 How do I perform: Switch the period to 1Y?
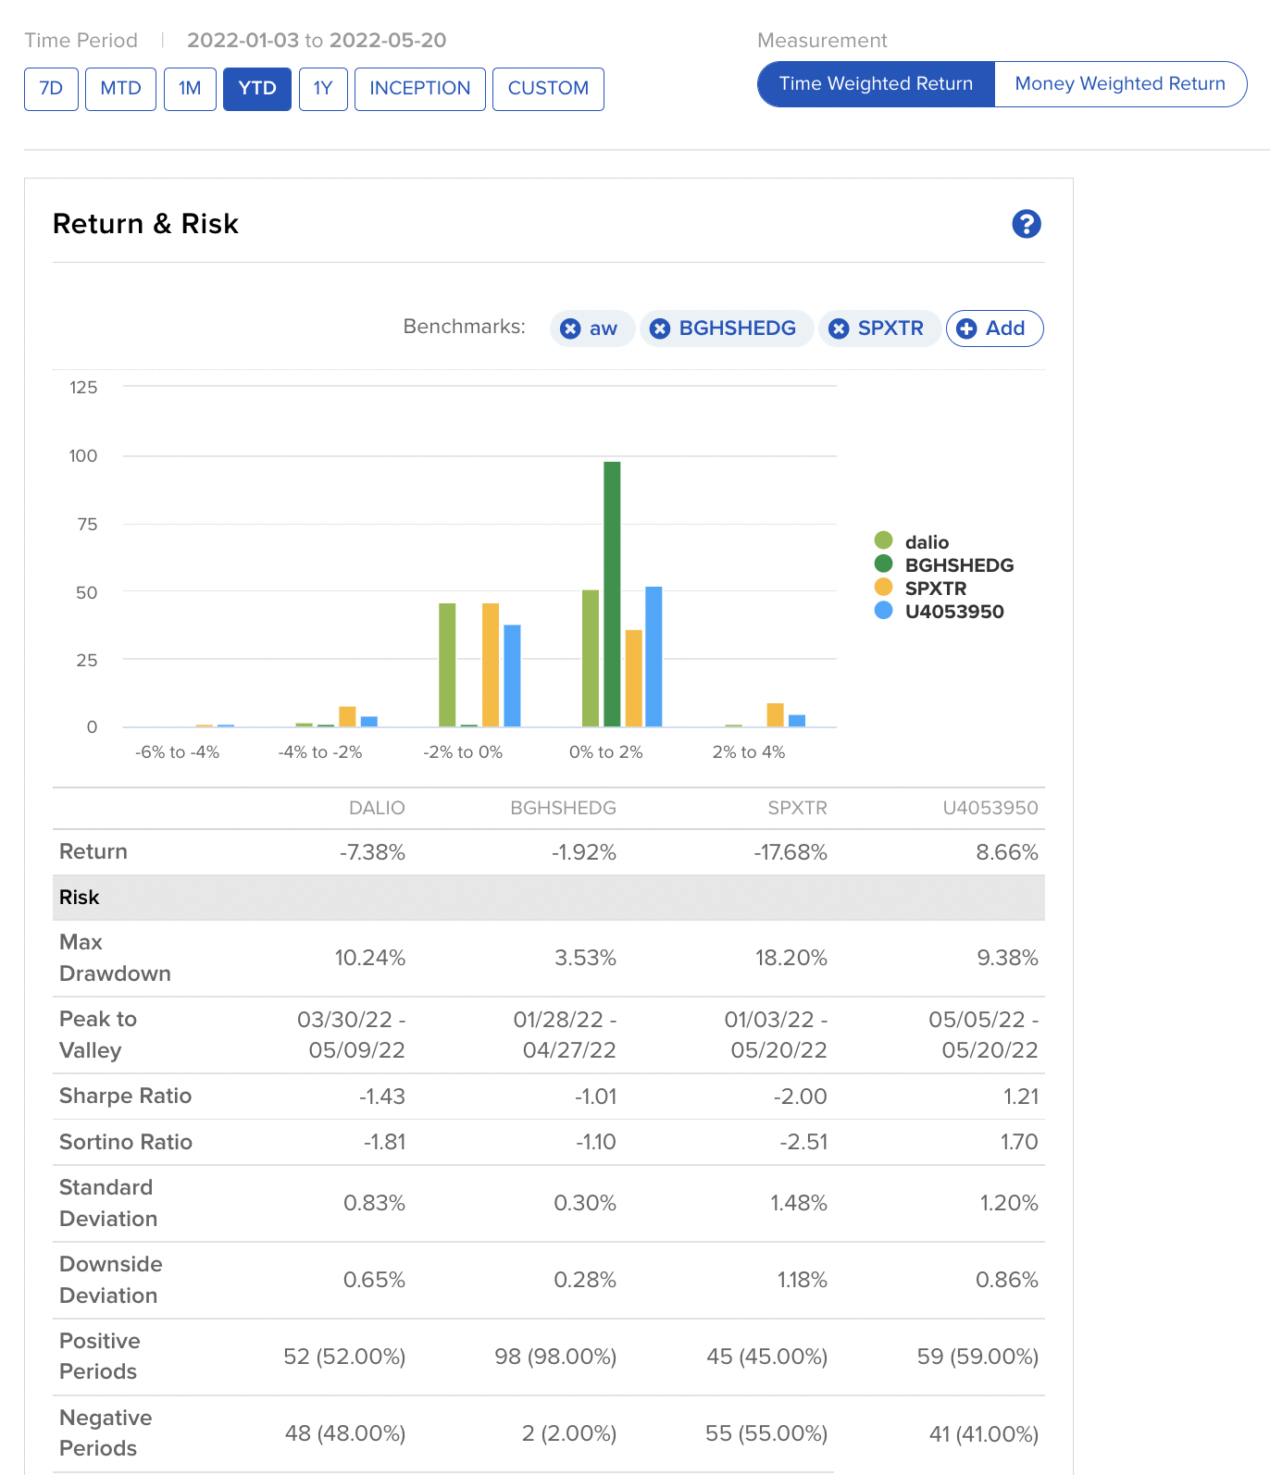pyautogui.click(x=323, y=89)
